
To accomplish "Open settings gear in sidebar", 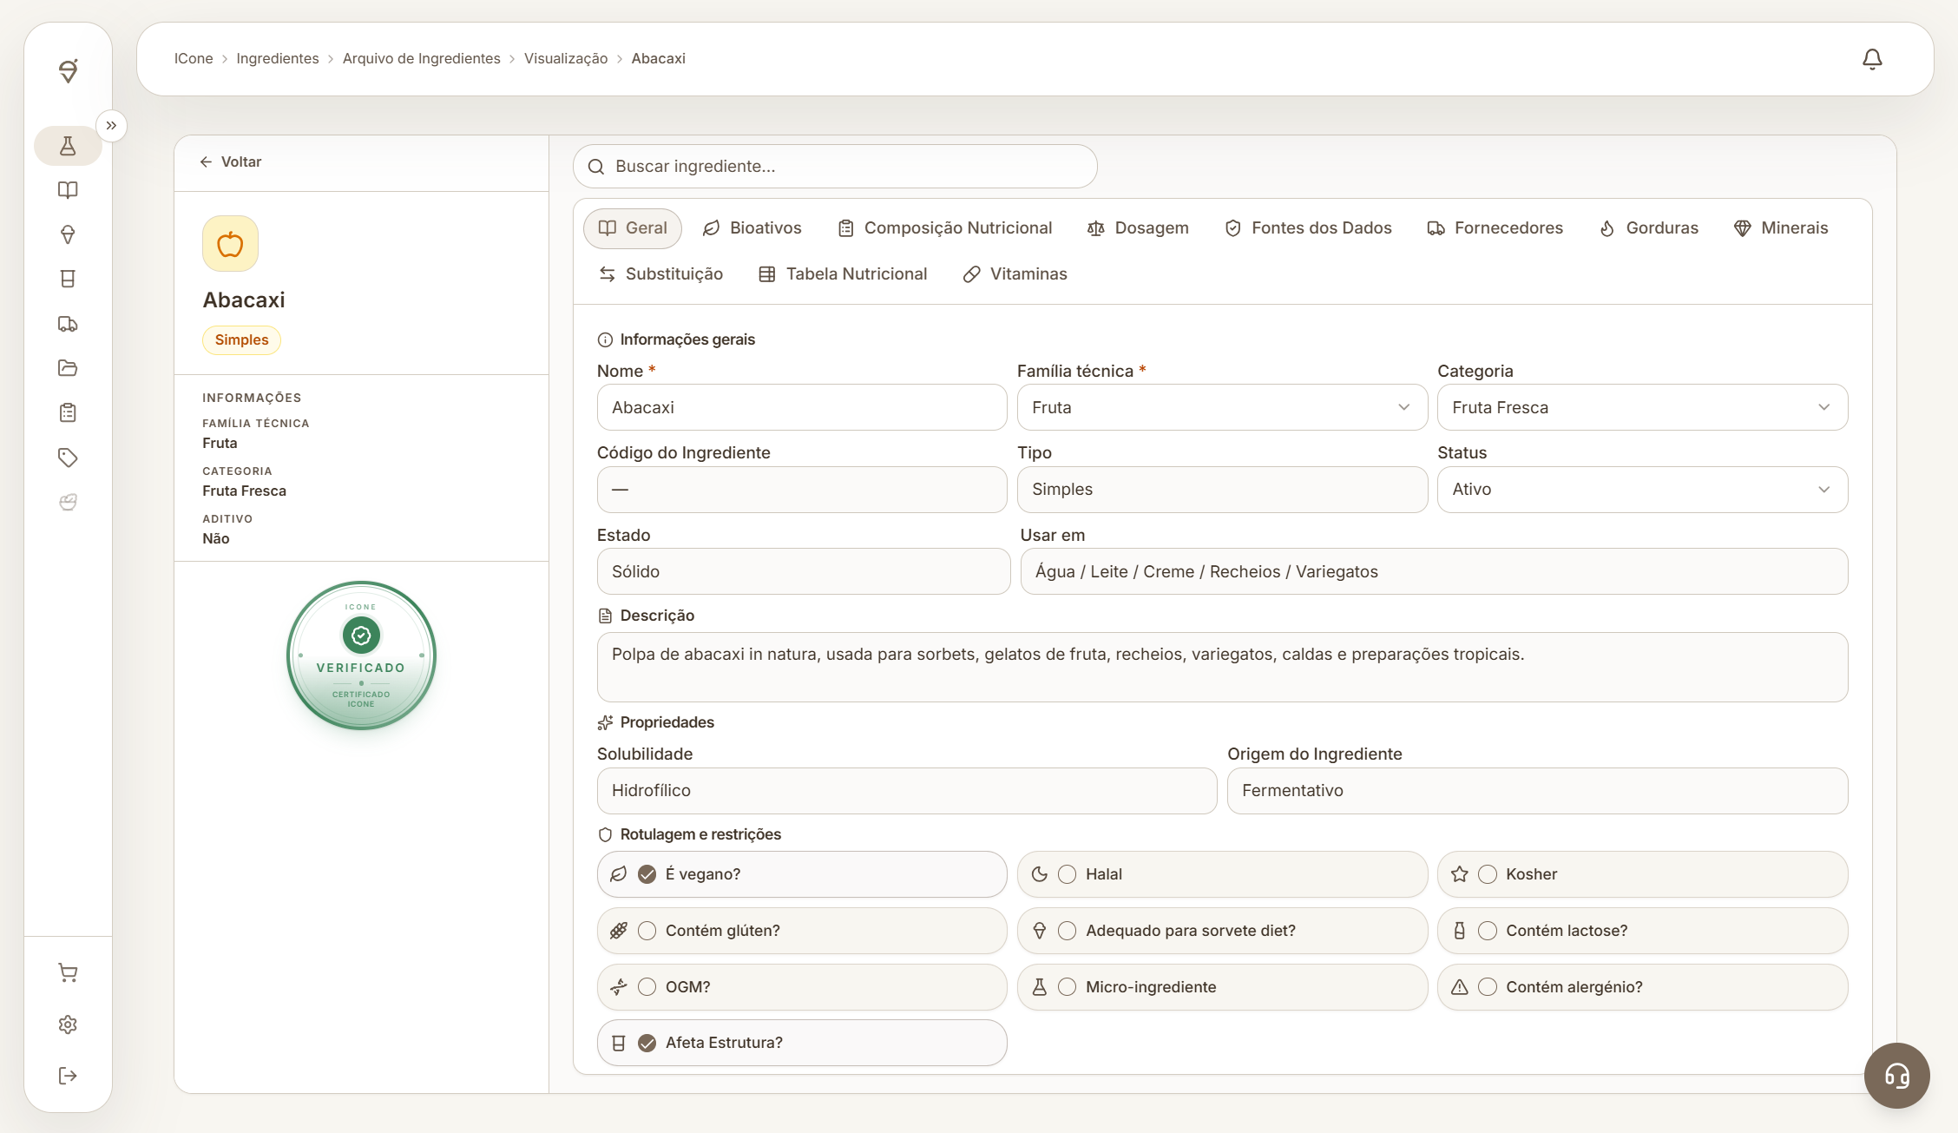I will tap(68, 1024).
